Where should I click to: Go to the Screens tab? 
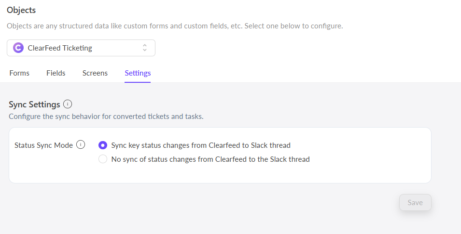[95, 73]
